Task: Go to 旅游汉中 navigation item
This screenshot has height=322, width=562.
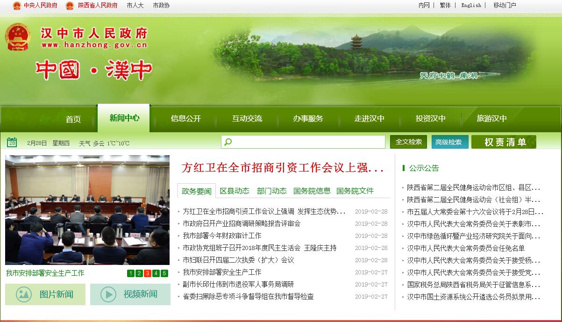Action: click(491, 119)
